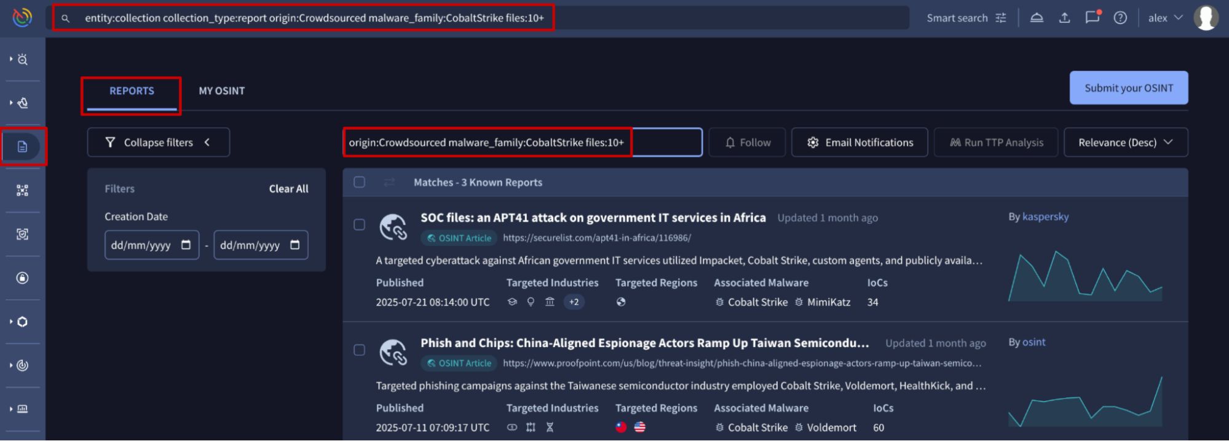The width and height of the screenshot is (1229, 441).
Task: Click the globe-link icon of APT41 report
Action: [x=393, y=227]
